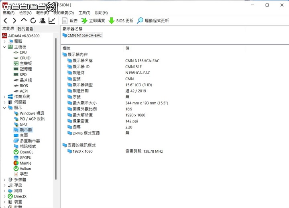
Task: Expand the 作業系統 tree node
Action: click(x=4, y=97)
